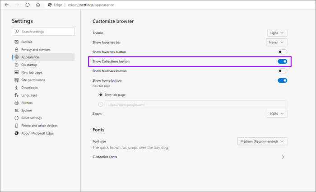This screenshot has height=192, width=316.
Task: Click the address bar showing edge://settings/appearance
Action: pos(91,5)
